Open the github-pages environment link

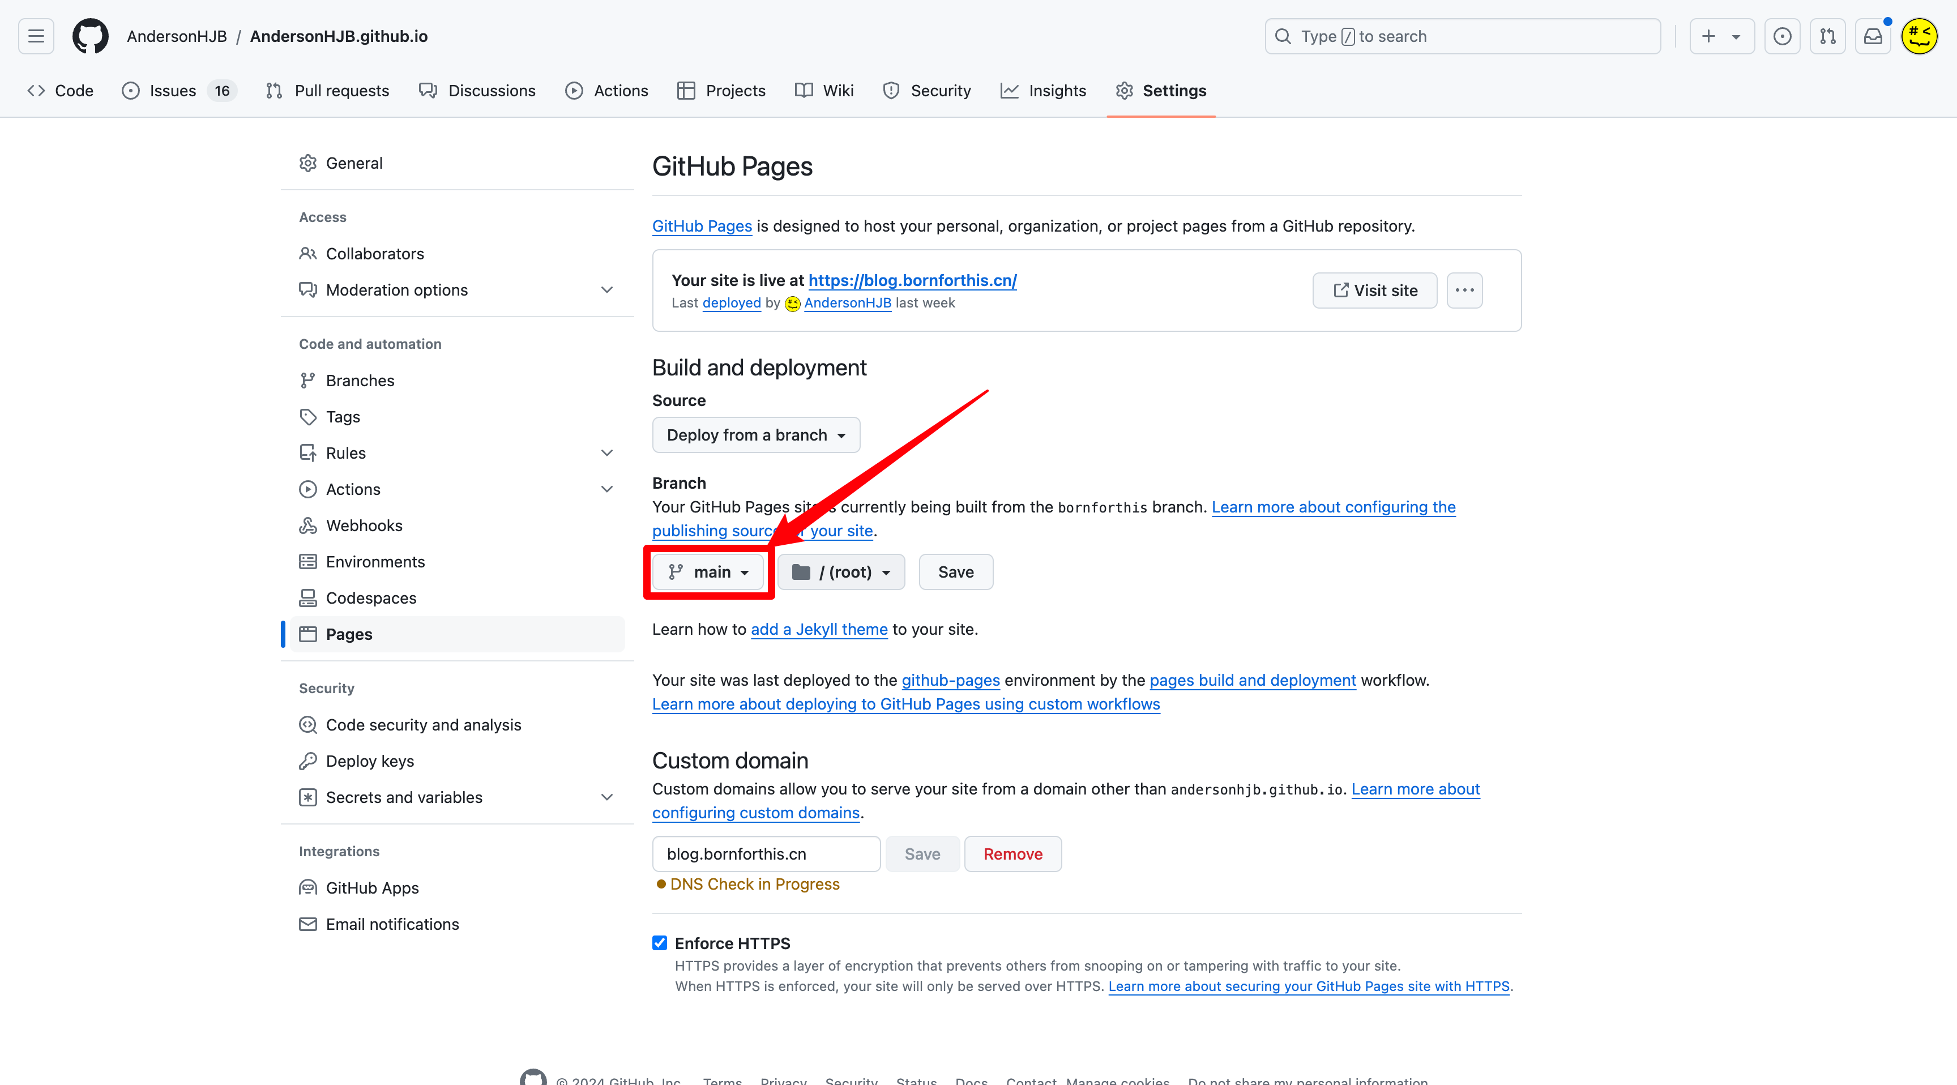click(x=950, y=680)
